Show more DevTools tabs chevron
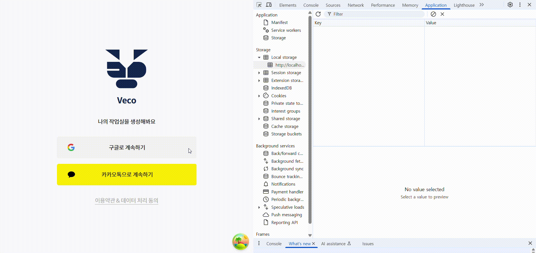536x253 pixels. coord(482,5)
